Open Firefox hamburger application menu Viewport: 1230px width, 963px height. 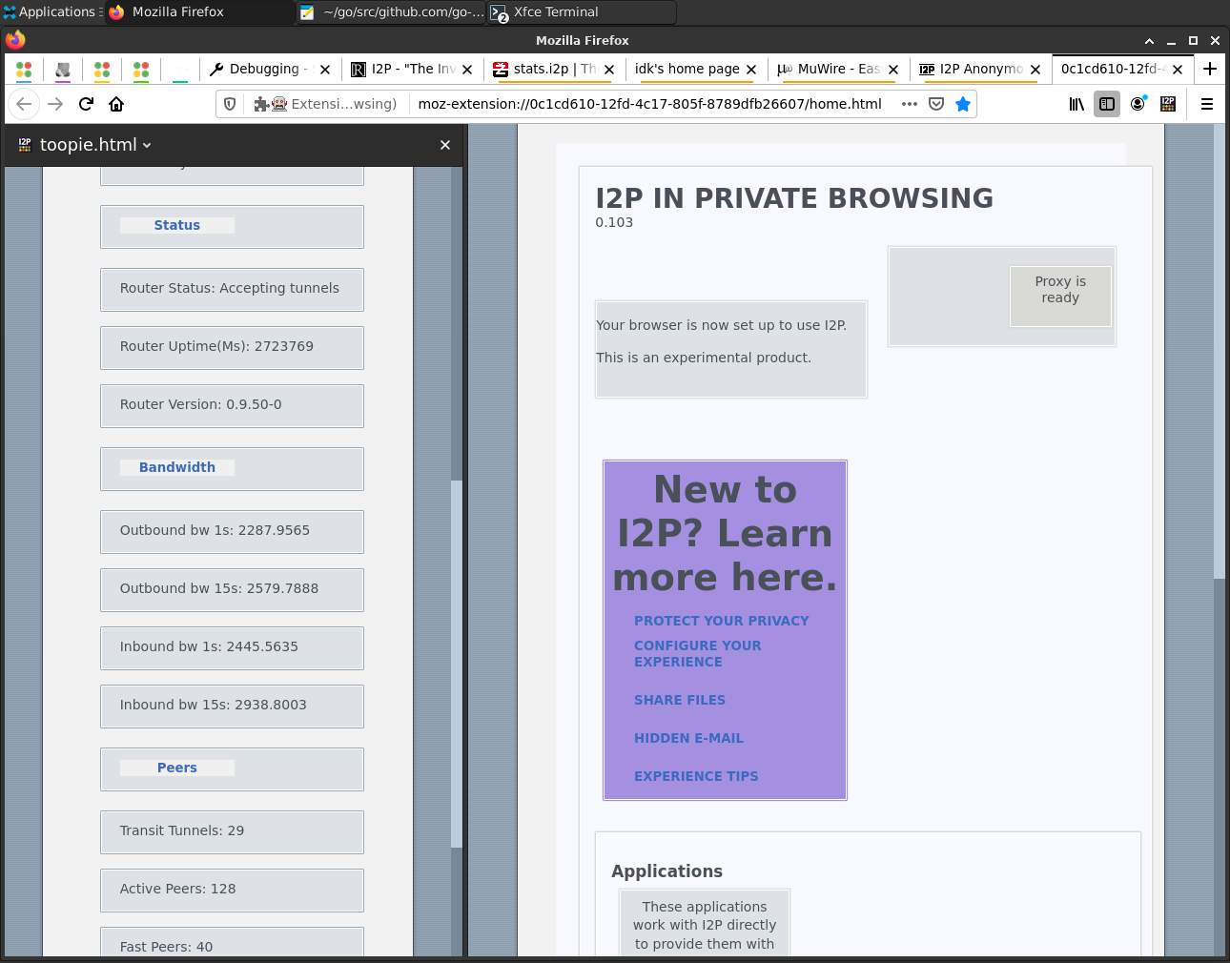(1207, 104)
